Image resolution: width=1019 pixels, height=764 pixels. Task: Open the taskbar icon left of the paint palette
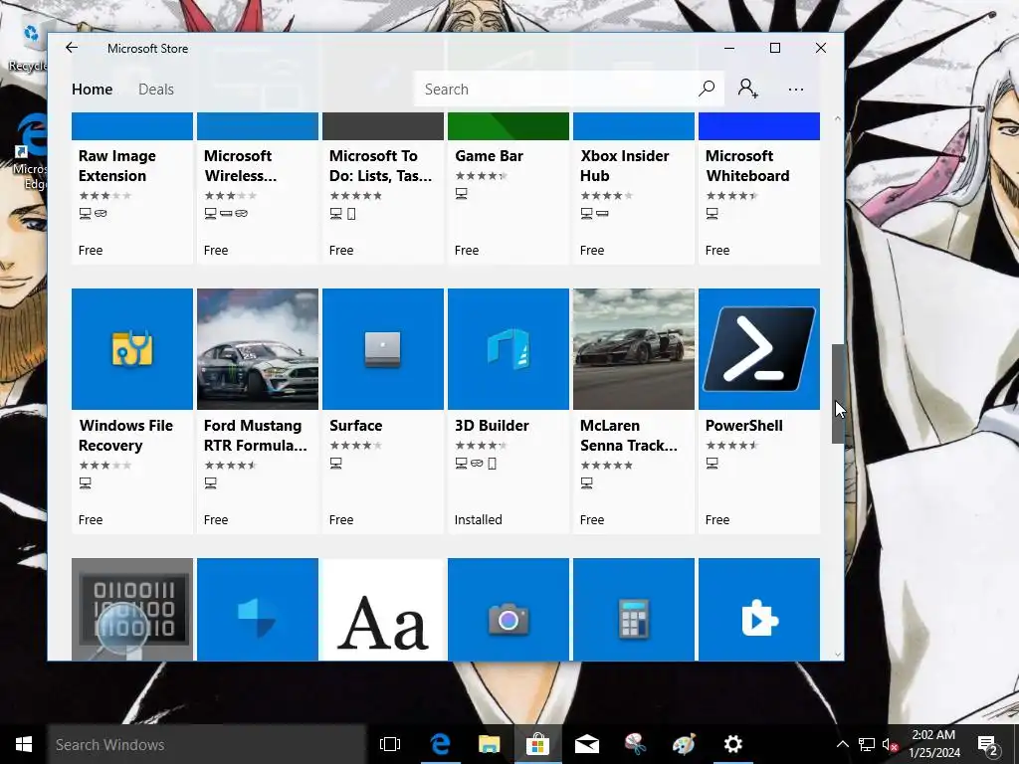point(635,744)
